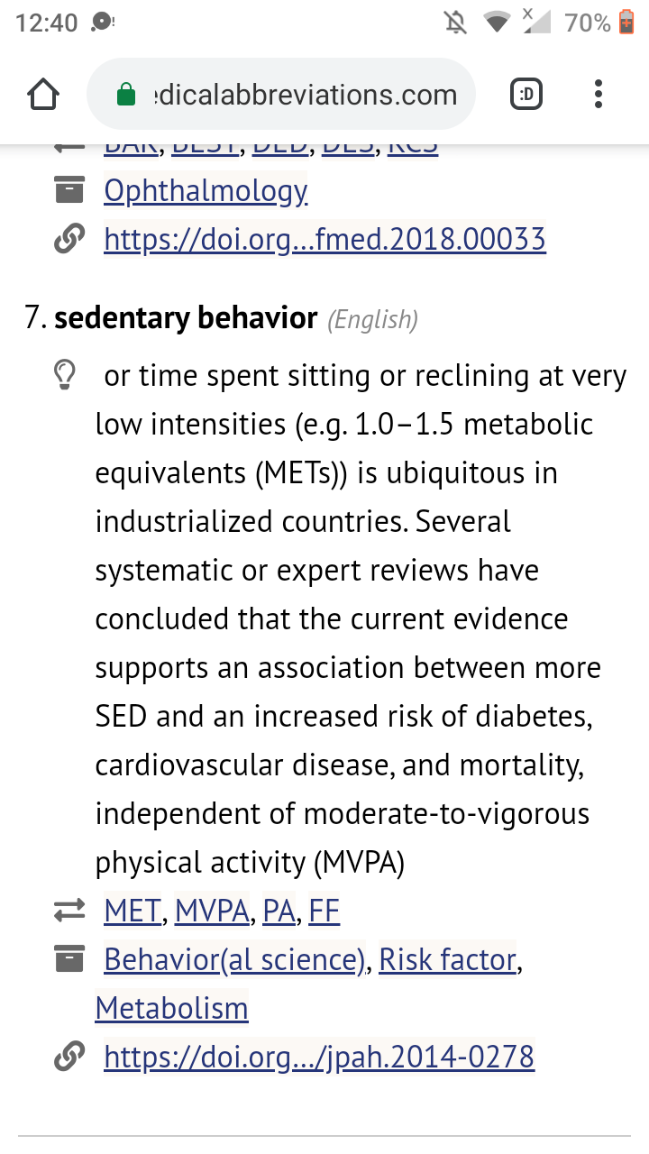649x1154 pixels.
Task: Open the Ophthalmology category link
Action: [x=206, y=191]
